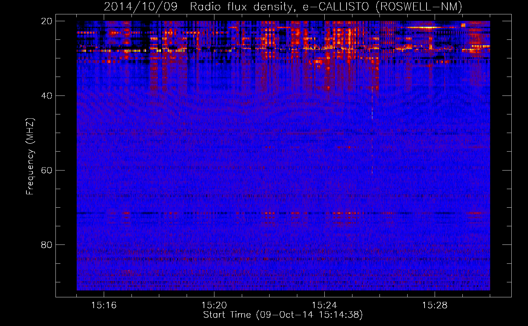Click the '15:20' time axis label
This screenshot has height=326, width=528.
click(214, 305)
